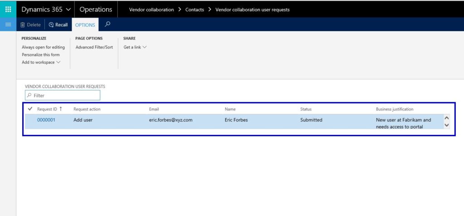Click inside the Filter input field
This screenshot has height=216, width=464.
point(63,95)
